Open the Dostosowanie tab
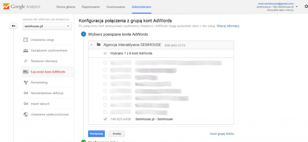 pyautogui.click(x=115, y=7)
